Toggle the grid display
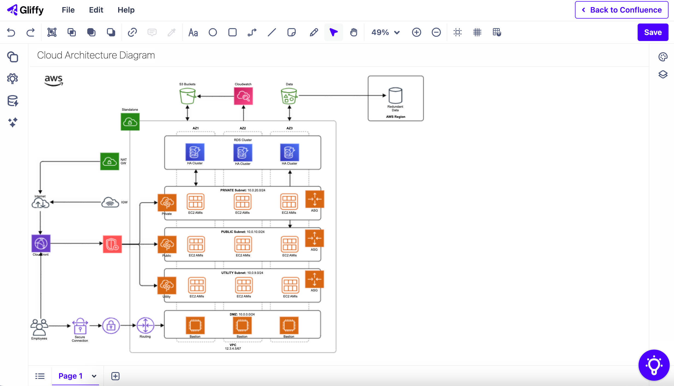The image size is (674, 386). point(477,32)
